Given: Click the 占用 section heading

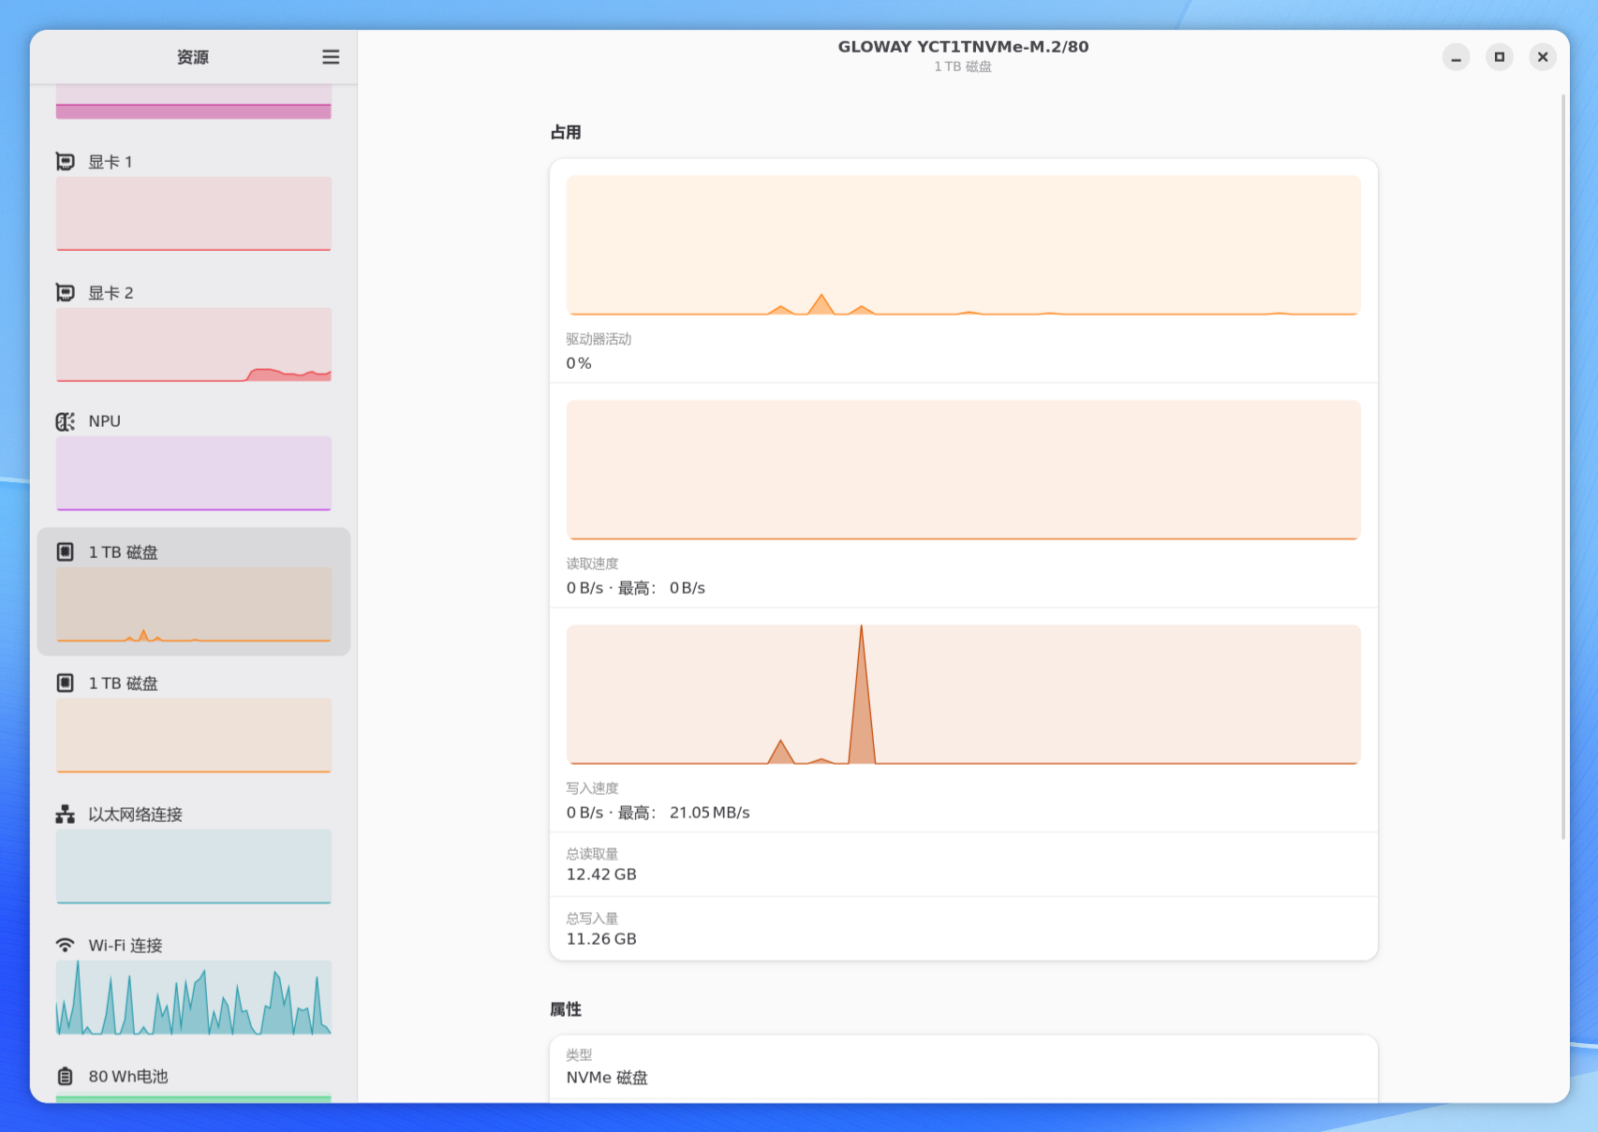Looking at the screenshot, I should pyautogui.click(x=566, y=132).
